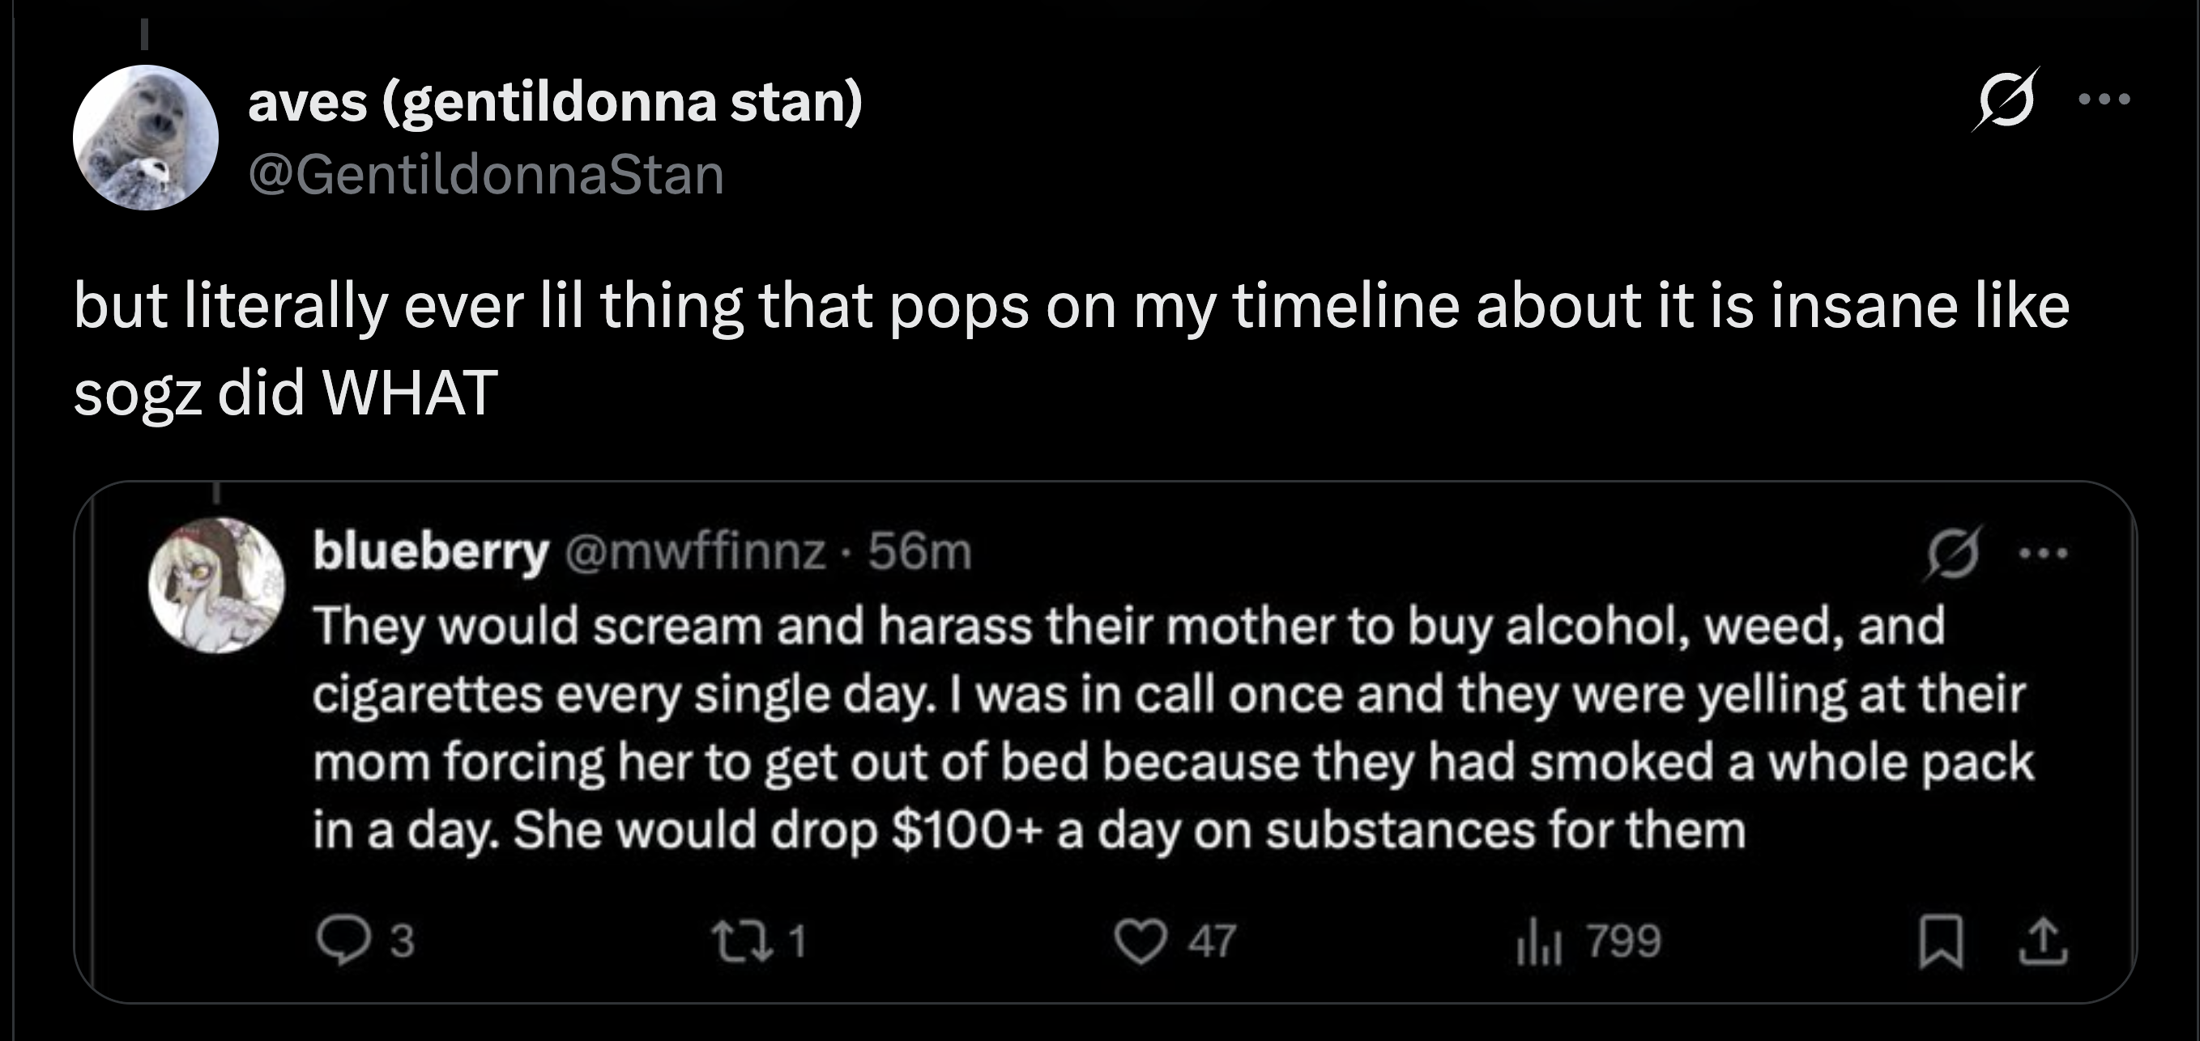Click the blueberry display name
This screenshot has width=2200, height=1041.
(x=430, y=551)
